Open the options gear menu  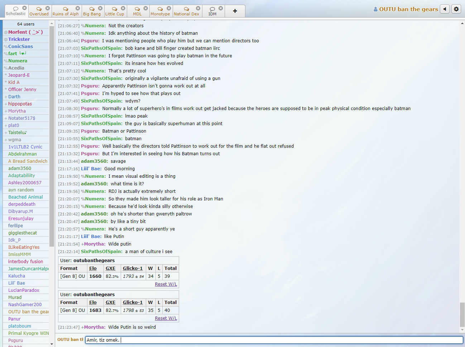[x=456, y=9]
